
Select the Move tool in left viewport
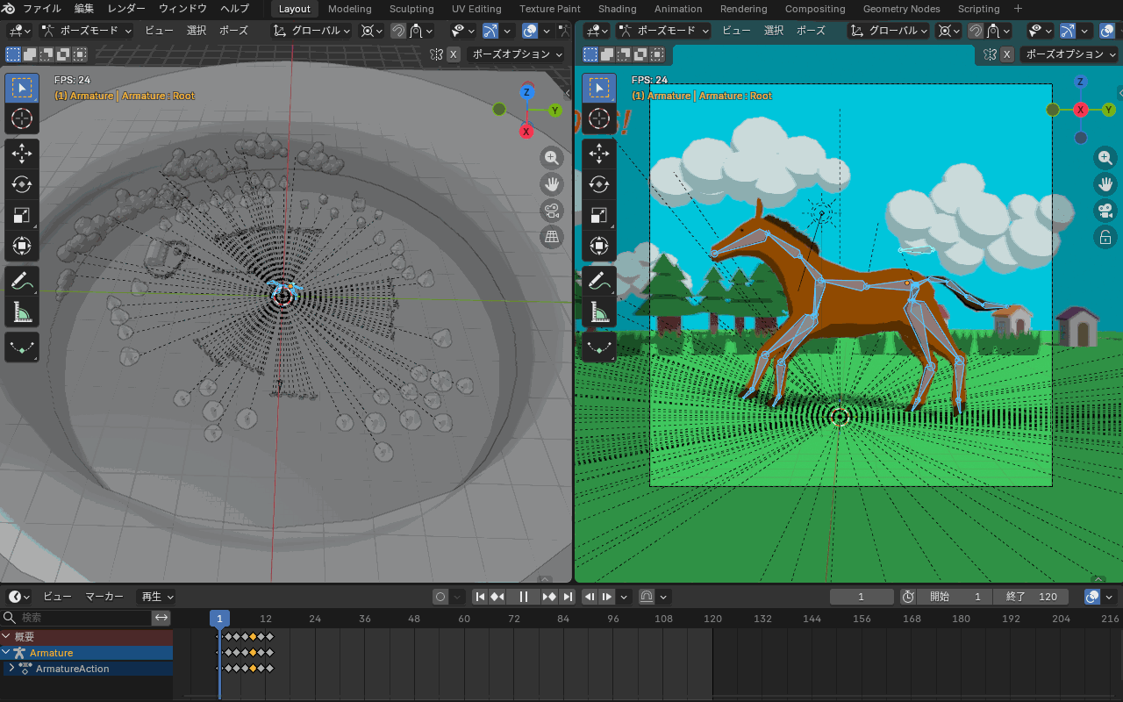22,154
